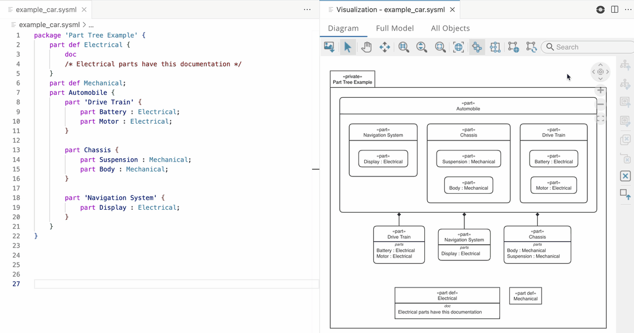Click the fit-diagram-to-view magnifier icon
Image resolution: width=634 pixels, height=333 pixels.
click(440, 47)
